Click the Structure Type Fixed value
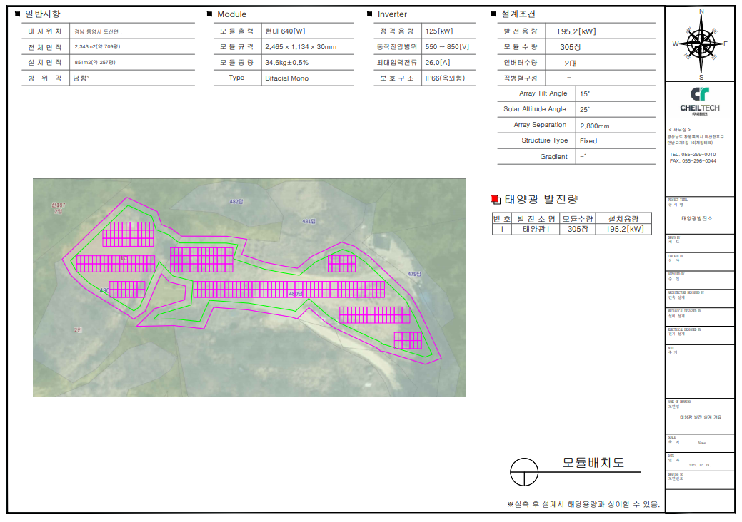Viewport: 742px width, 522px height. (588, 140)
